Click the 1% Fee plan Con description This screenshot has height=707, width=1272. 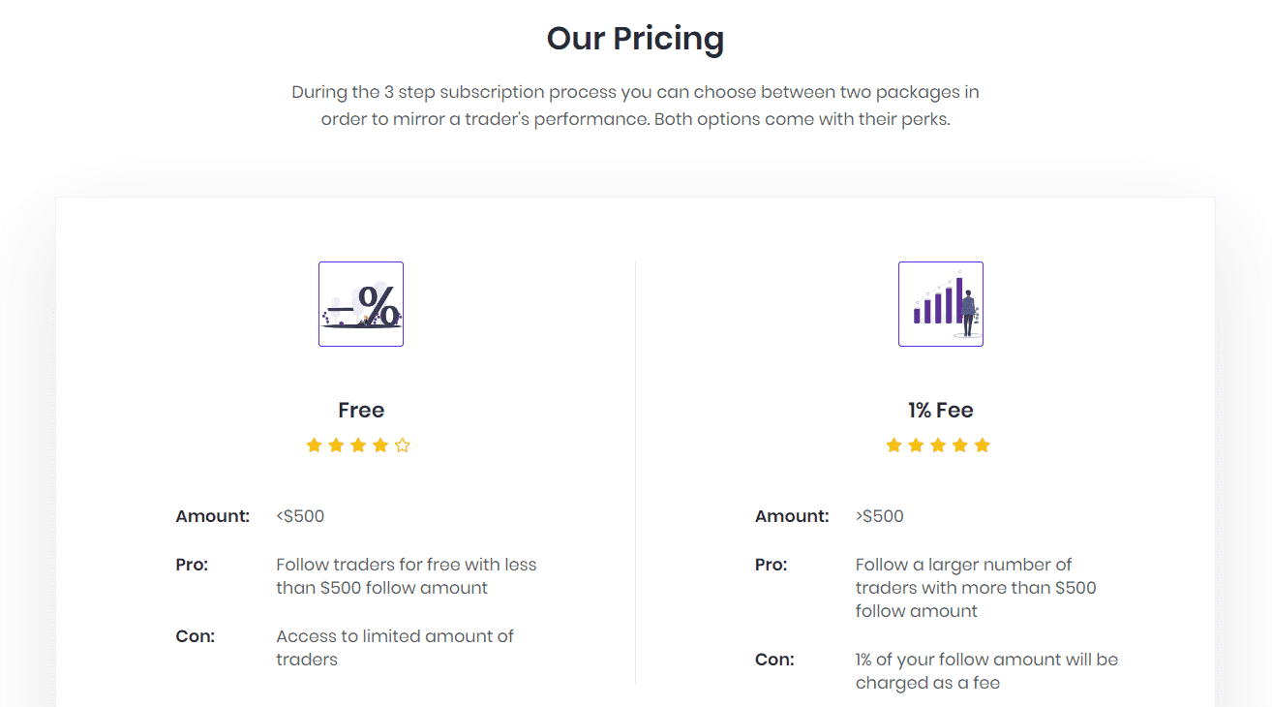pos(987,671)
